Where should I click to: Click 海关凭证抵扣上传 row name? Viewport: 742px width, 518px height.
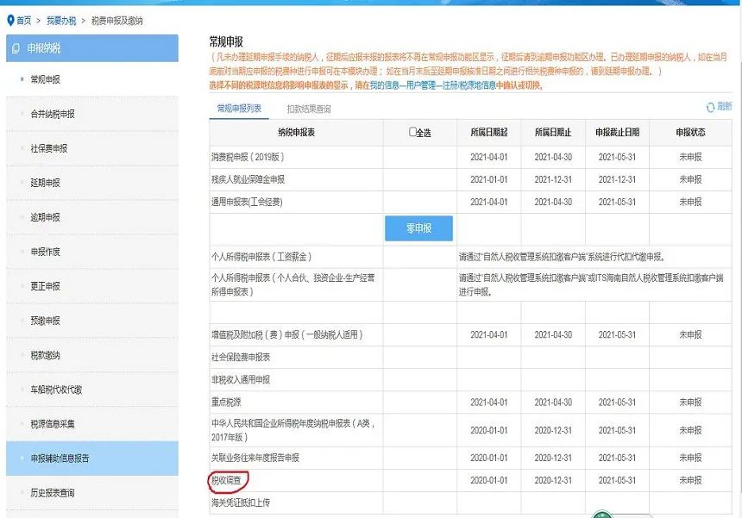click(x=241, y=502)
